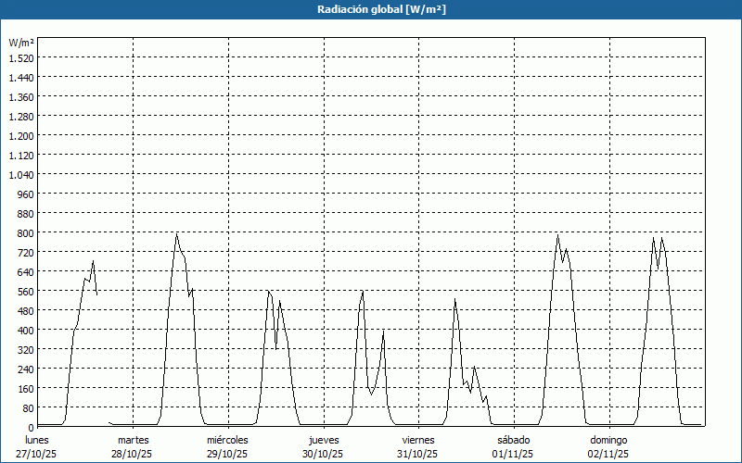Select the radiation peak on viernes
Viewport: 742px width, 463px height.
tap(455, 299)
